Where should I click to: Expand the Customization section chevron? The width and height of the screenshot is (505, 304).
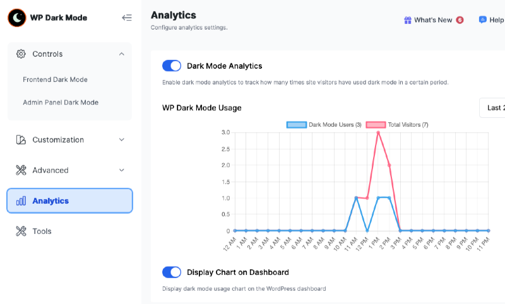[121, 139]
